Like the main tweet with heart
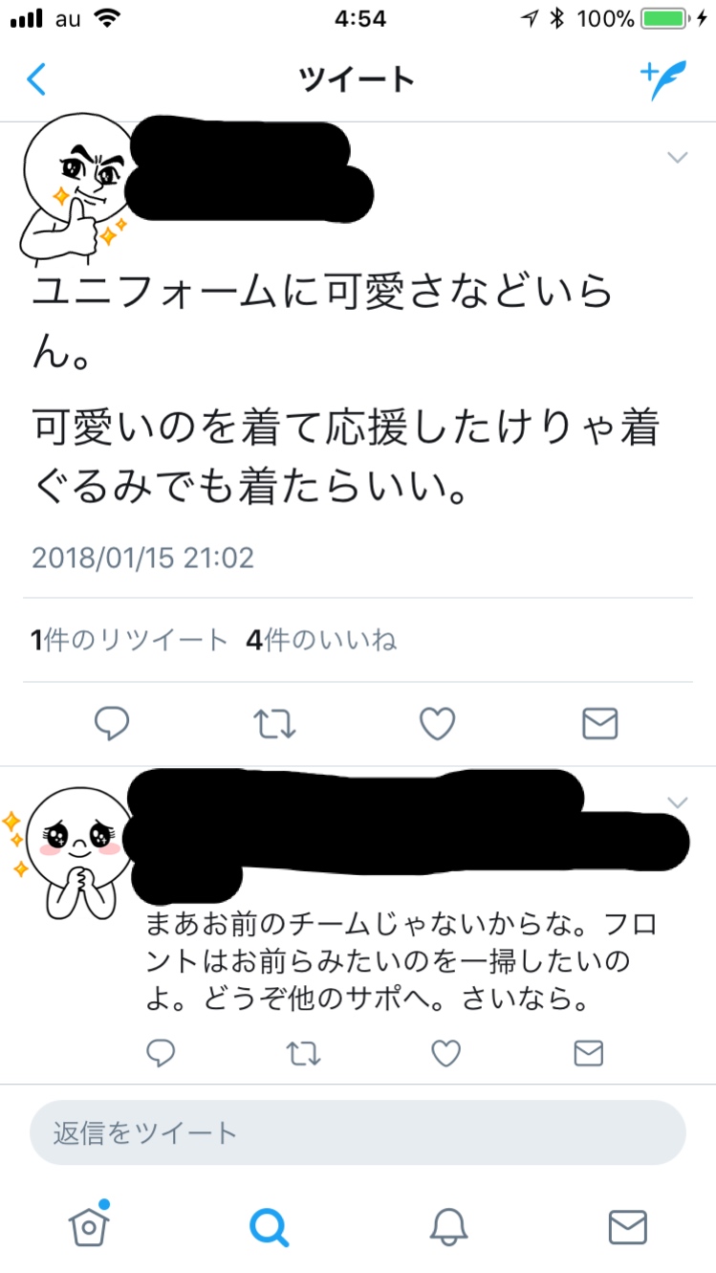The image size is (716, 1273). point(438,724)
